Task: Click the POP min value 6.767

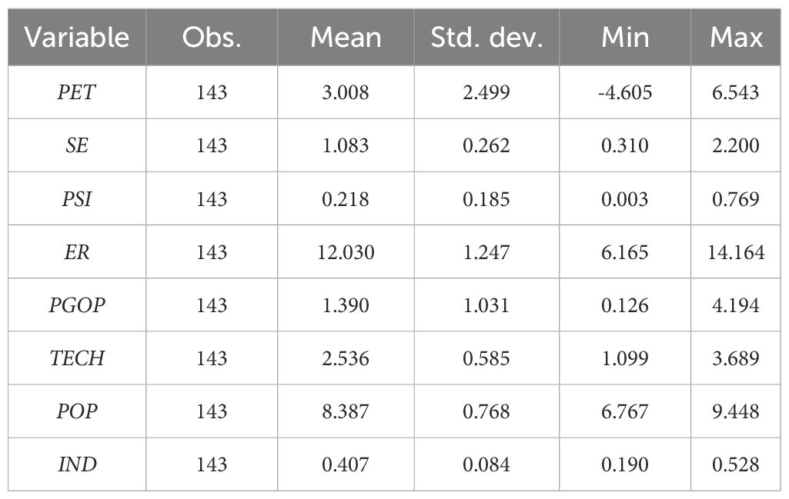Action: tap(625, 411)
